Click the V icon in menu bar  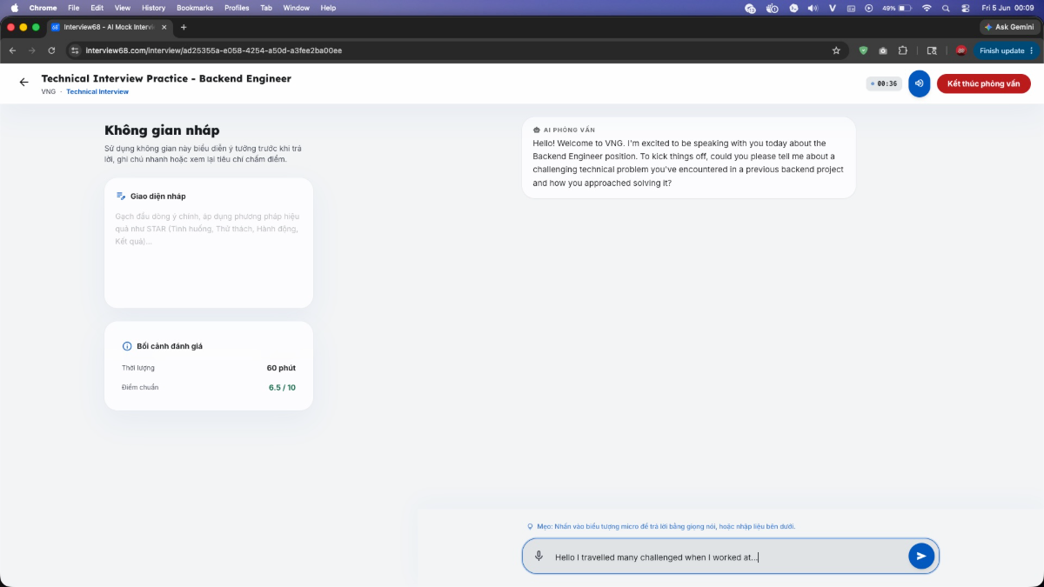pyautogui.click(x=833, y=8)
